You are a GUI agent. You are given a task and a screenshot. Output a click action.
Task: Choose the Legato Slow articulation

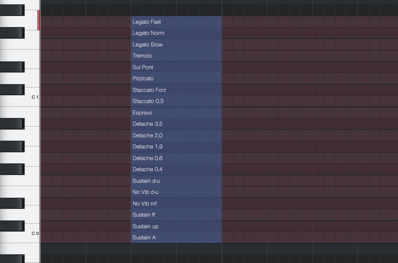175,44
